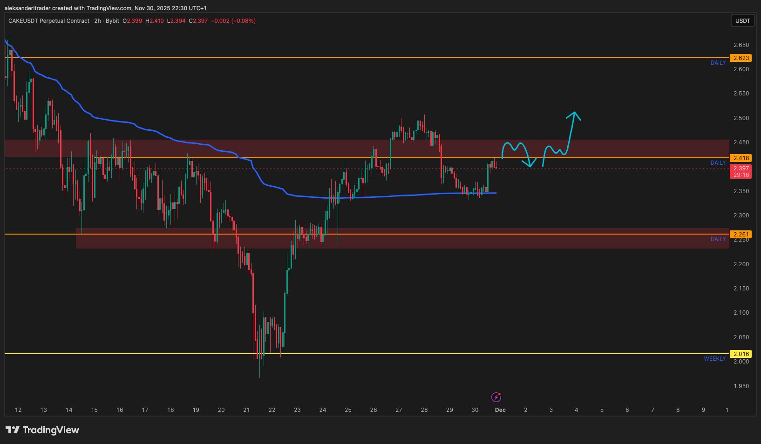
Task: Click the date 25 on the time axis
Action: [x=348, y=410]
